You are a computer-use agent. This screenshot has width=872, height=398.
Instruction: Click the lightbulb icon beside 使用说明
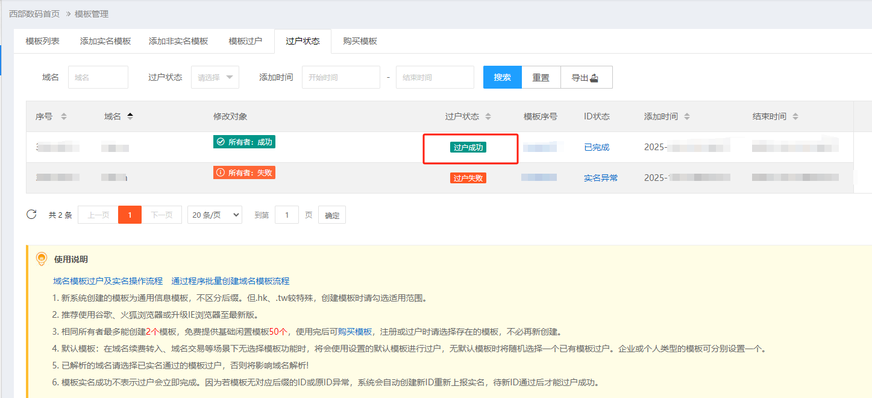click(x=41, y=259)
